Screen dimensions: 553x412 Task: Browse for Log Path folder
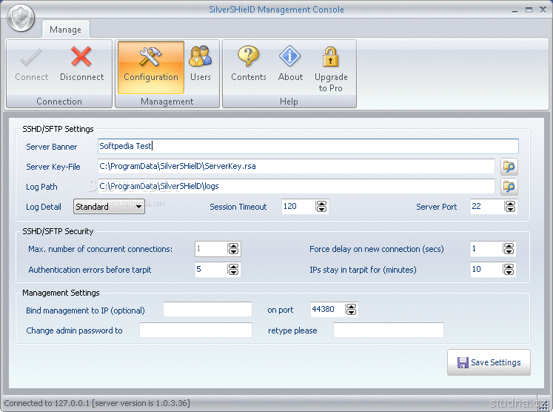coord(509,187)
